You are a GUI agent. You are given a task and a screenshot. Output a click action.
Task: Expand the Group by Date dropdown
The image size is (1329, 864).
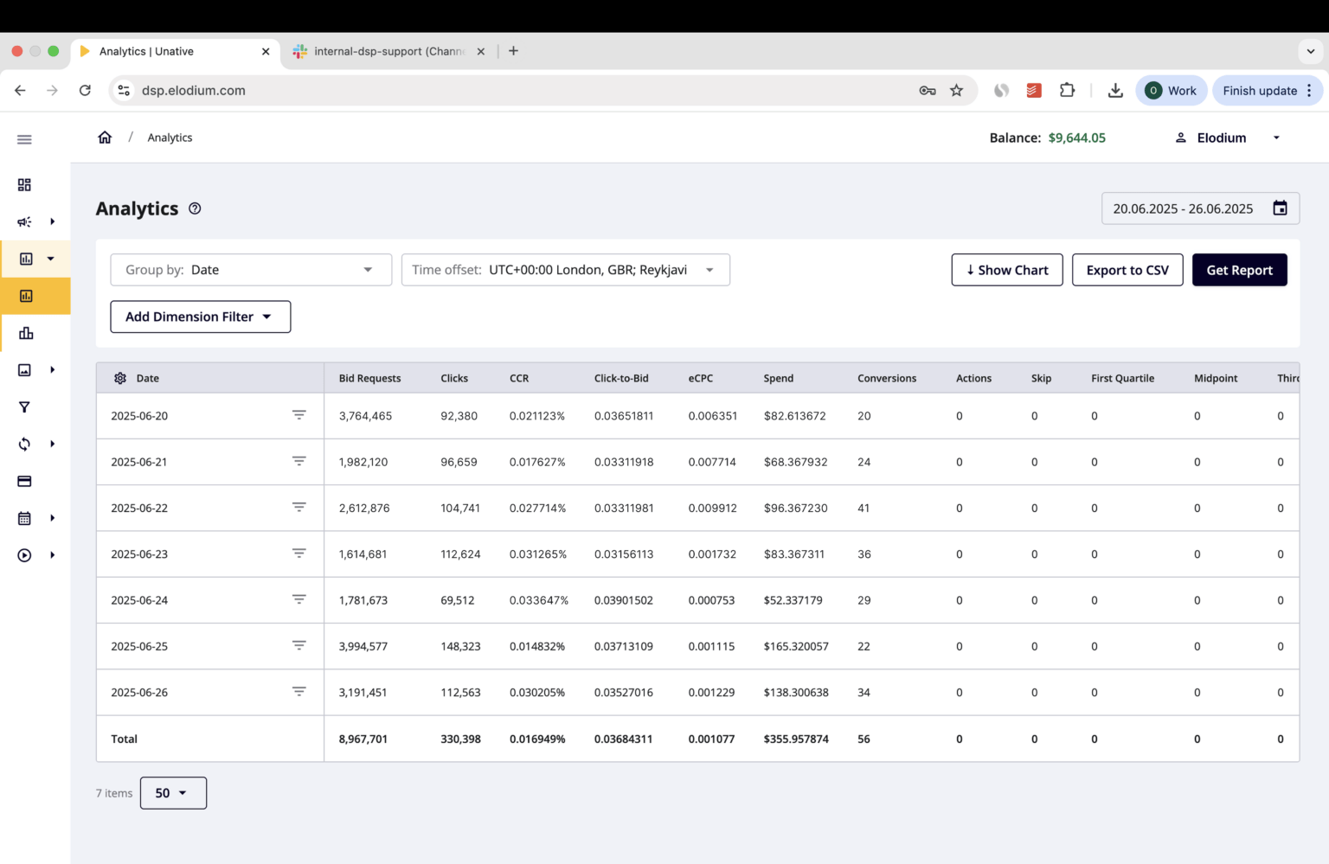click(x=251, y=270)
